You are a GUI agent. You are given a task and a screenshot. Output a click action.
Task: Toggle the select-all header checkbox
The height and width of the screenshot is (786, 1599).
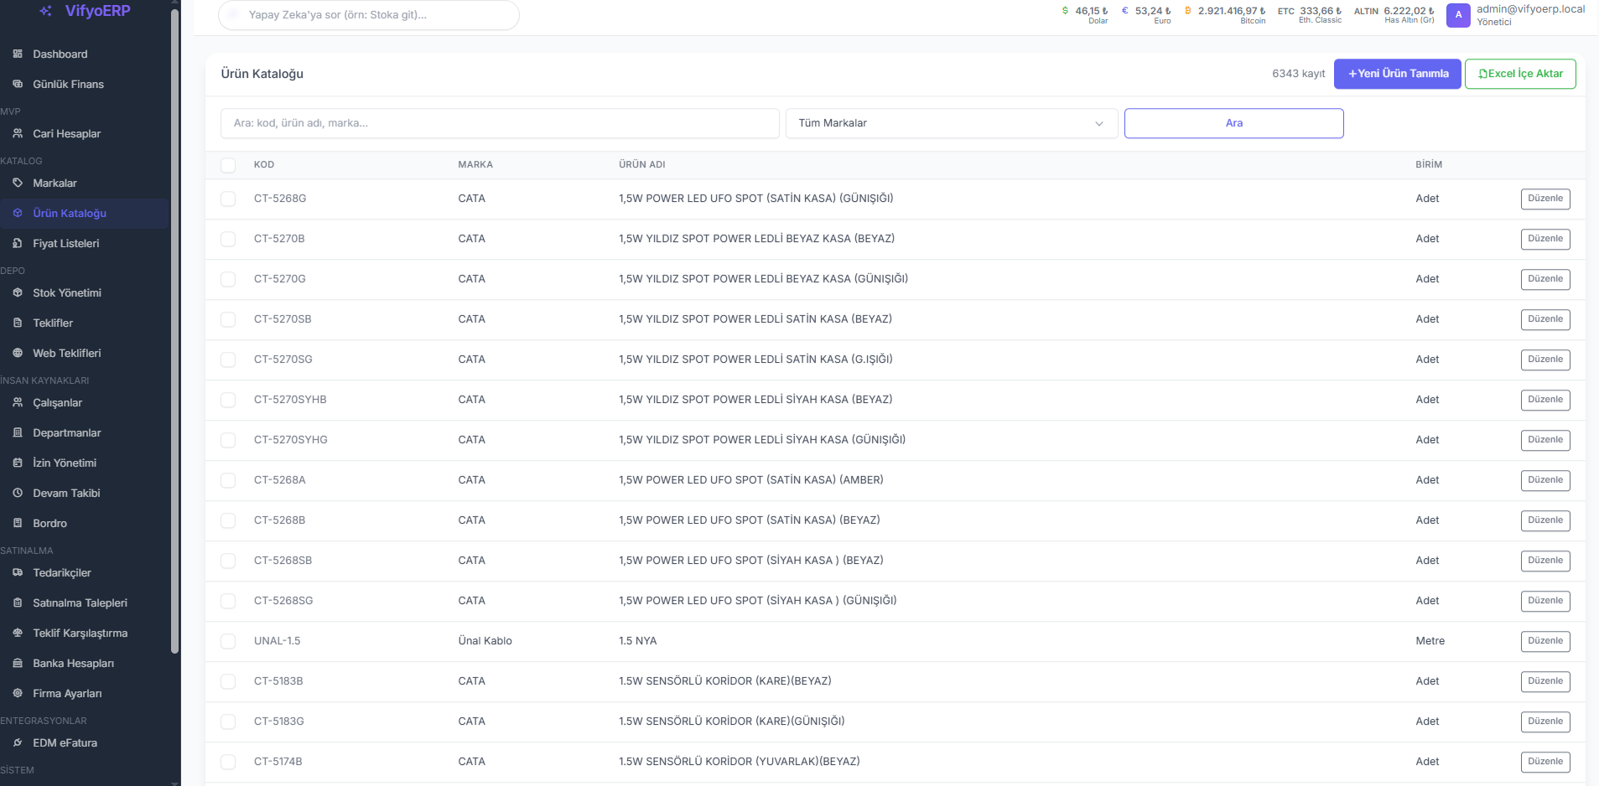[x=228, y=165]
